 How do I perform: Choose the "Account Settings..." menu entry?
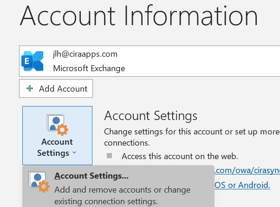[91, 176]
